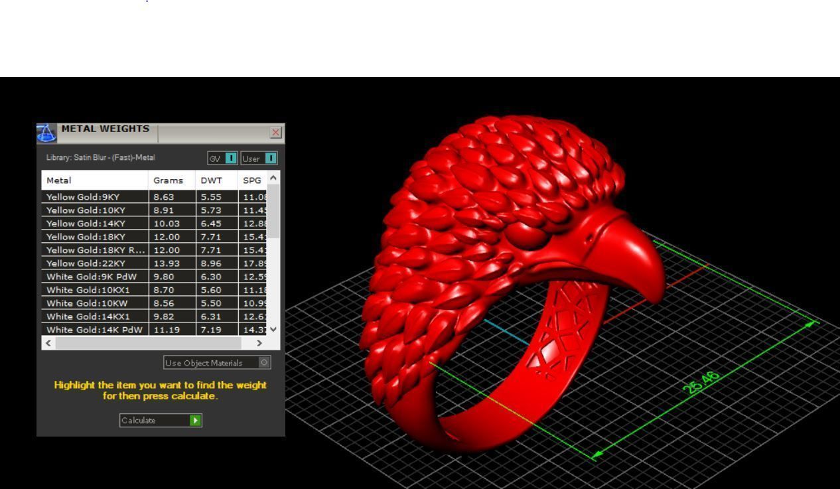This screenshot has width=840, height=489.
Task: Select the White Gold:10KX1 row
Action: (154, 290)
